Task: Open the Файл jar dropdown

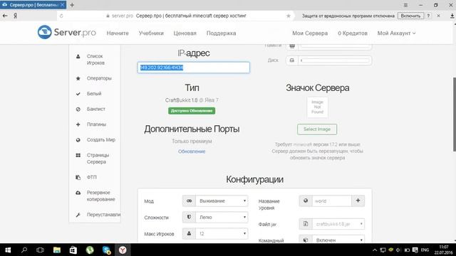Action: point(338,224)
